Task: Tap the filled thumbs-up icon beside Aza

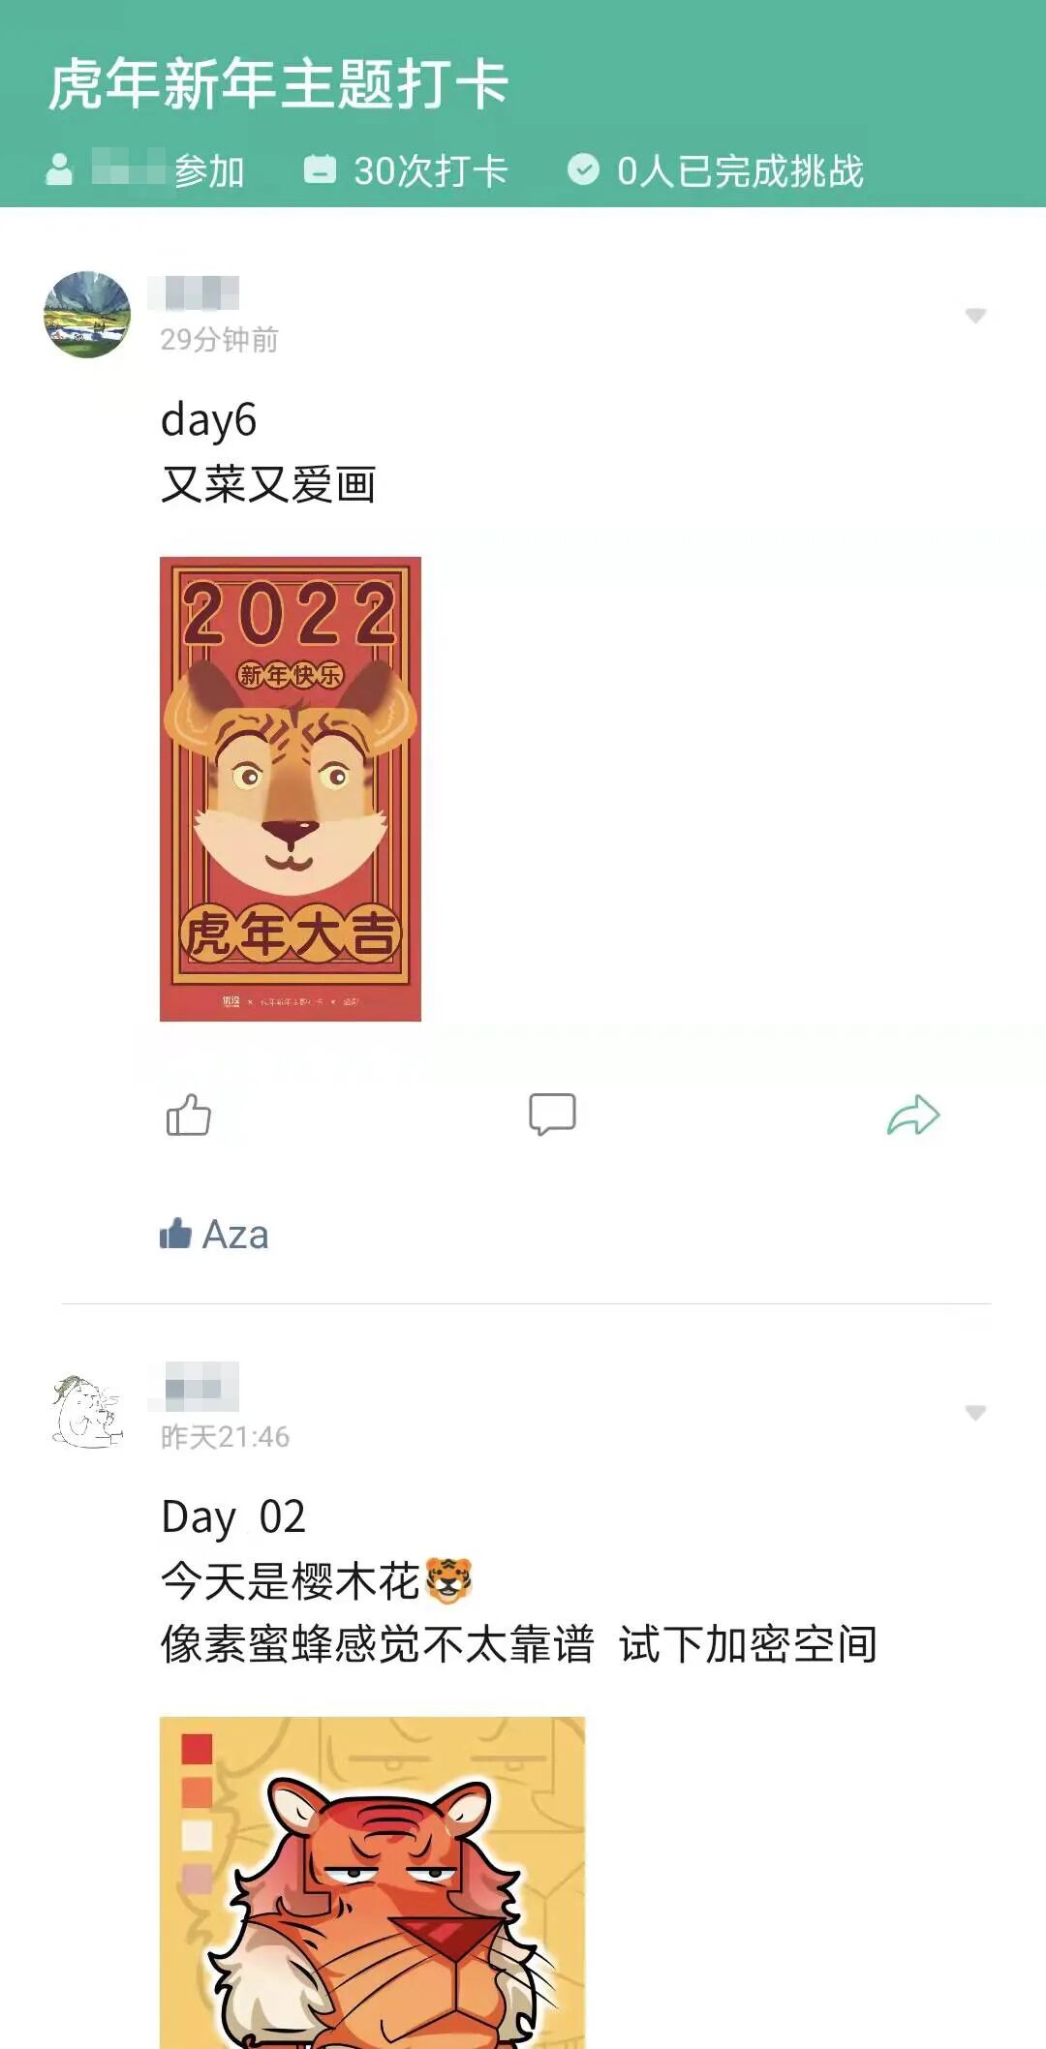Action: click(x=175, y=1234)
